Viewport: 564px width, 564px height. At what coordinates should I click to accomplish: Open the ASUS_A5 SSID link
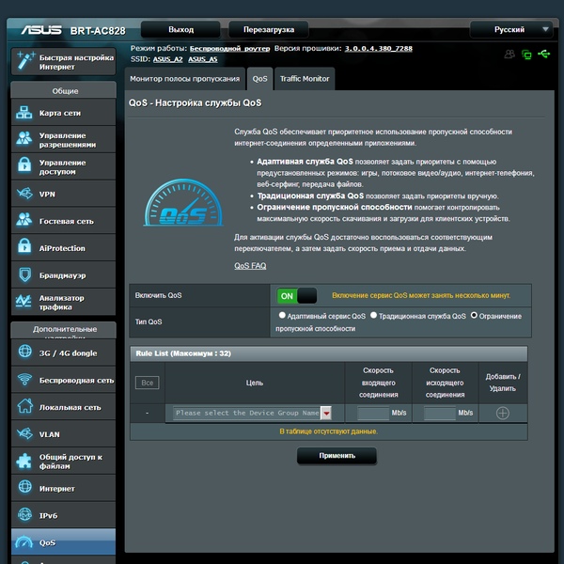click(x=202, y=59)
